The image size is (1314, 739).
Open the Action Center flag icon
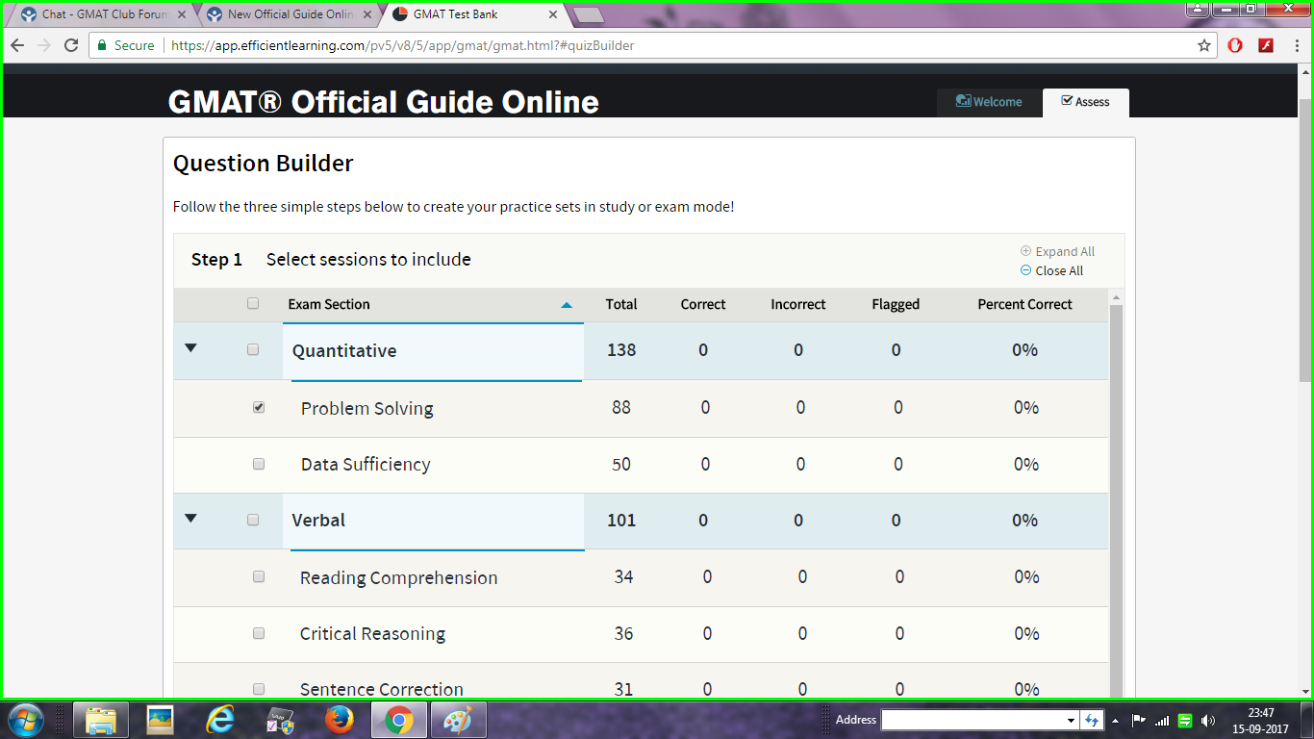(x=1139, y=720)
